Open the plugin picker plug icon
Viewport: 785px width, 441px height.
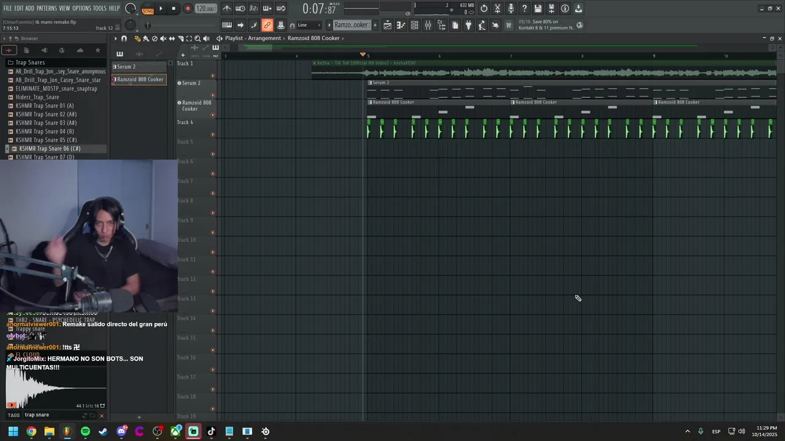pos(469,25)
